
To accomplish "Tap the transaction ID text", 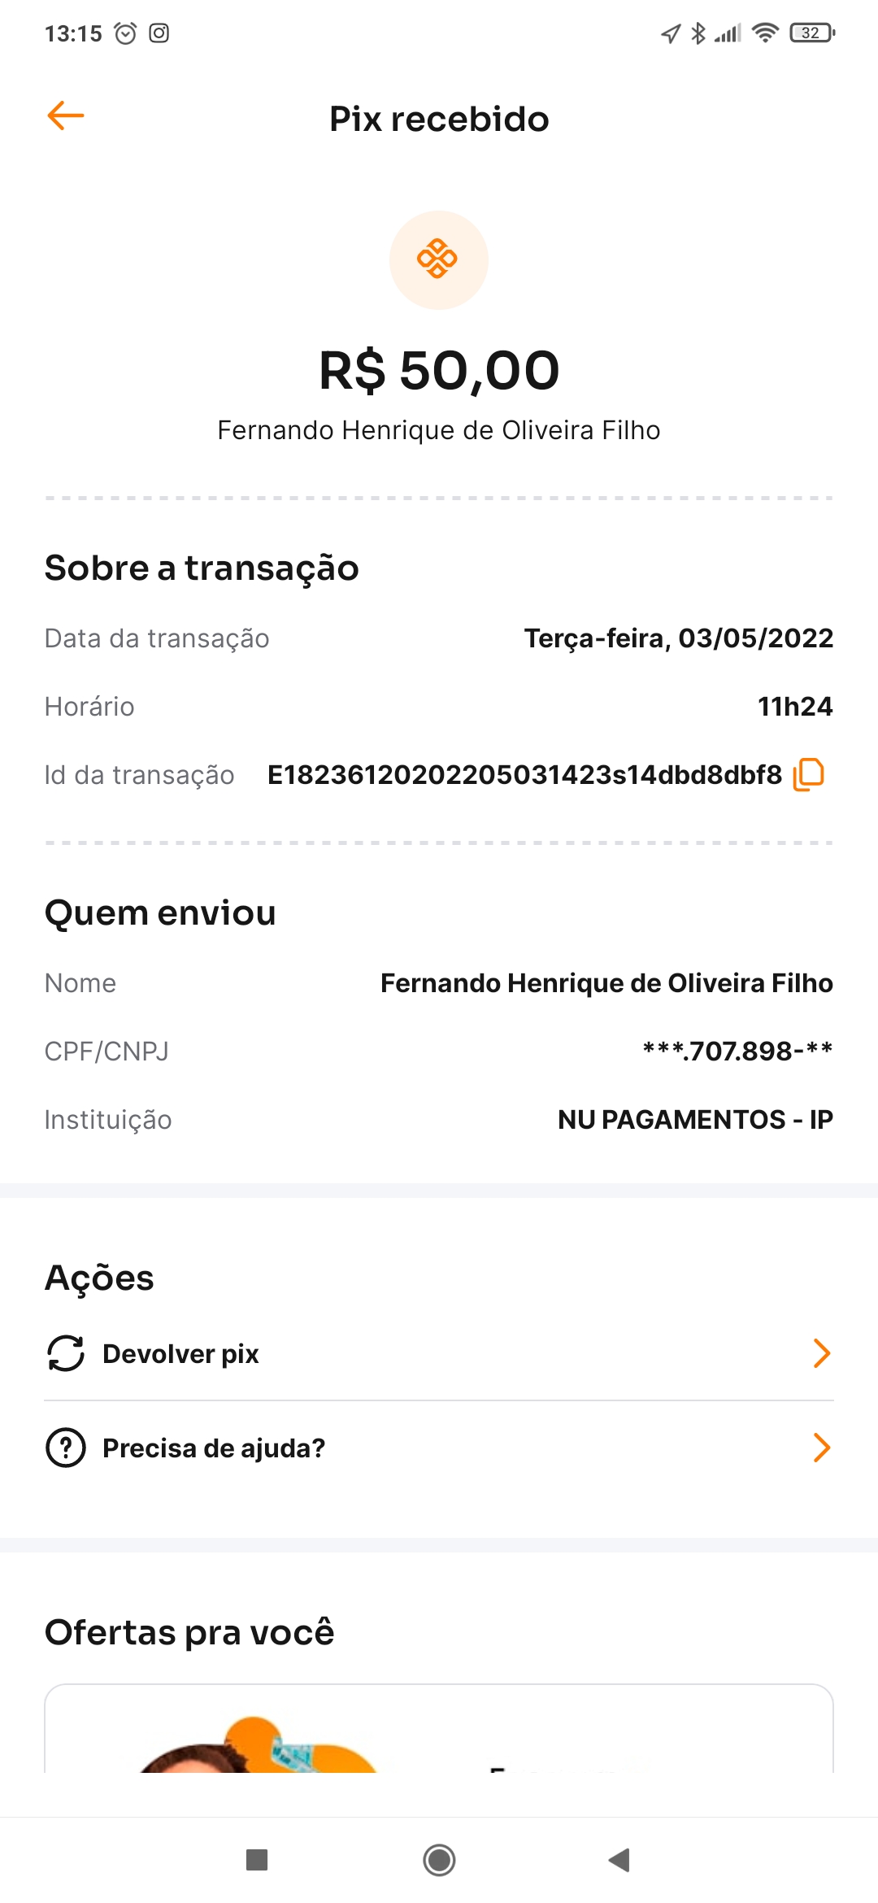I will coord(524,775).
